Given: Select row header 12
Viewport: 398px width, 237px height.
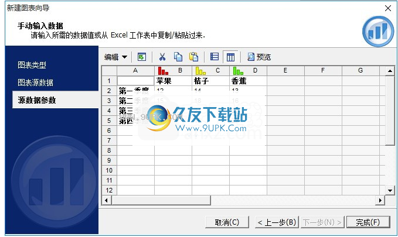Looking at the screenshot, I should pos(109,190).
